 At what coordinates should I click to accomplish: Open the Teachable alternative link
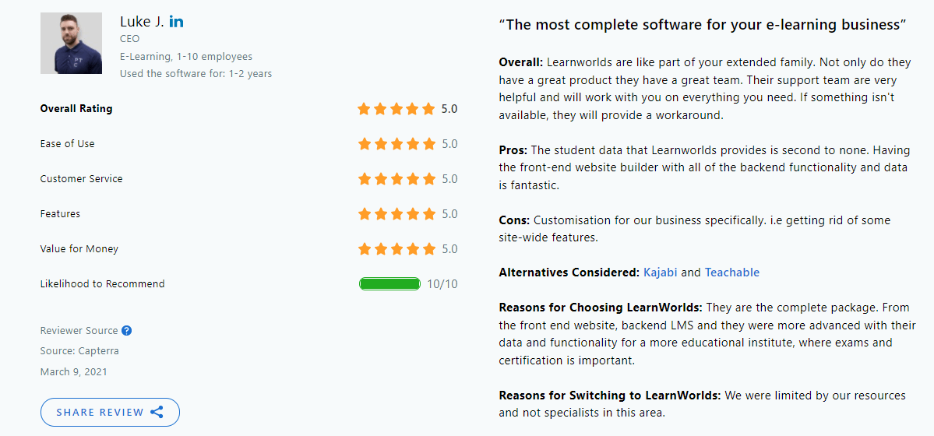click(732, 272)
